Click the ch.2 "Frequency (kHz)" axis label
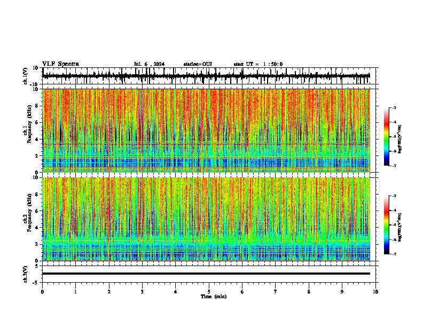Viewport: 423px width, 327px height. 29,213
